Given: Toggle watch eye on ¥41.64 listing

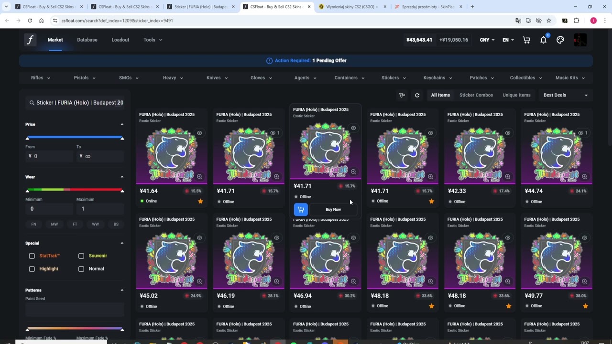Looking at the screenshot, I should click(x=199, y=133).
